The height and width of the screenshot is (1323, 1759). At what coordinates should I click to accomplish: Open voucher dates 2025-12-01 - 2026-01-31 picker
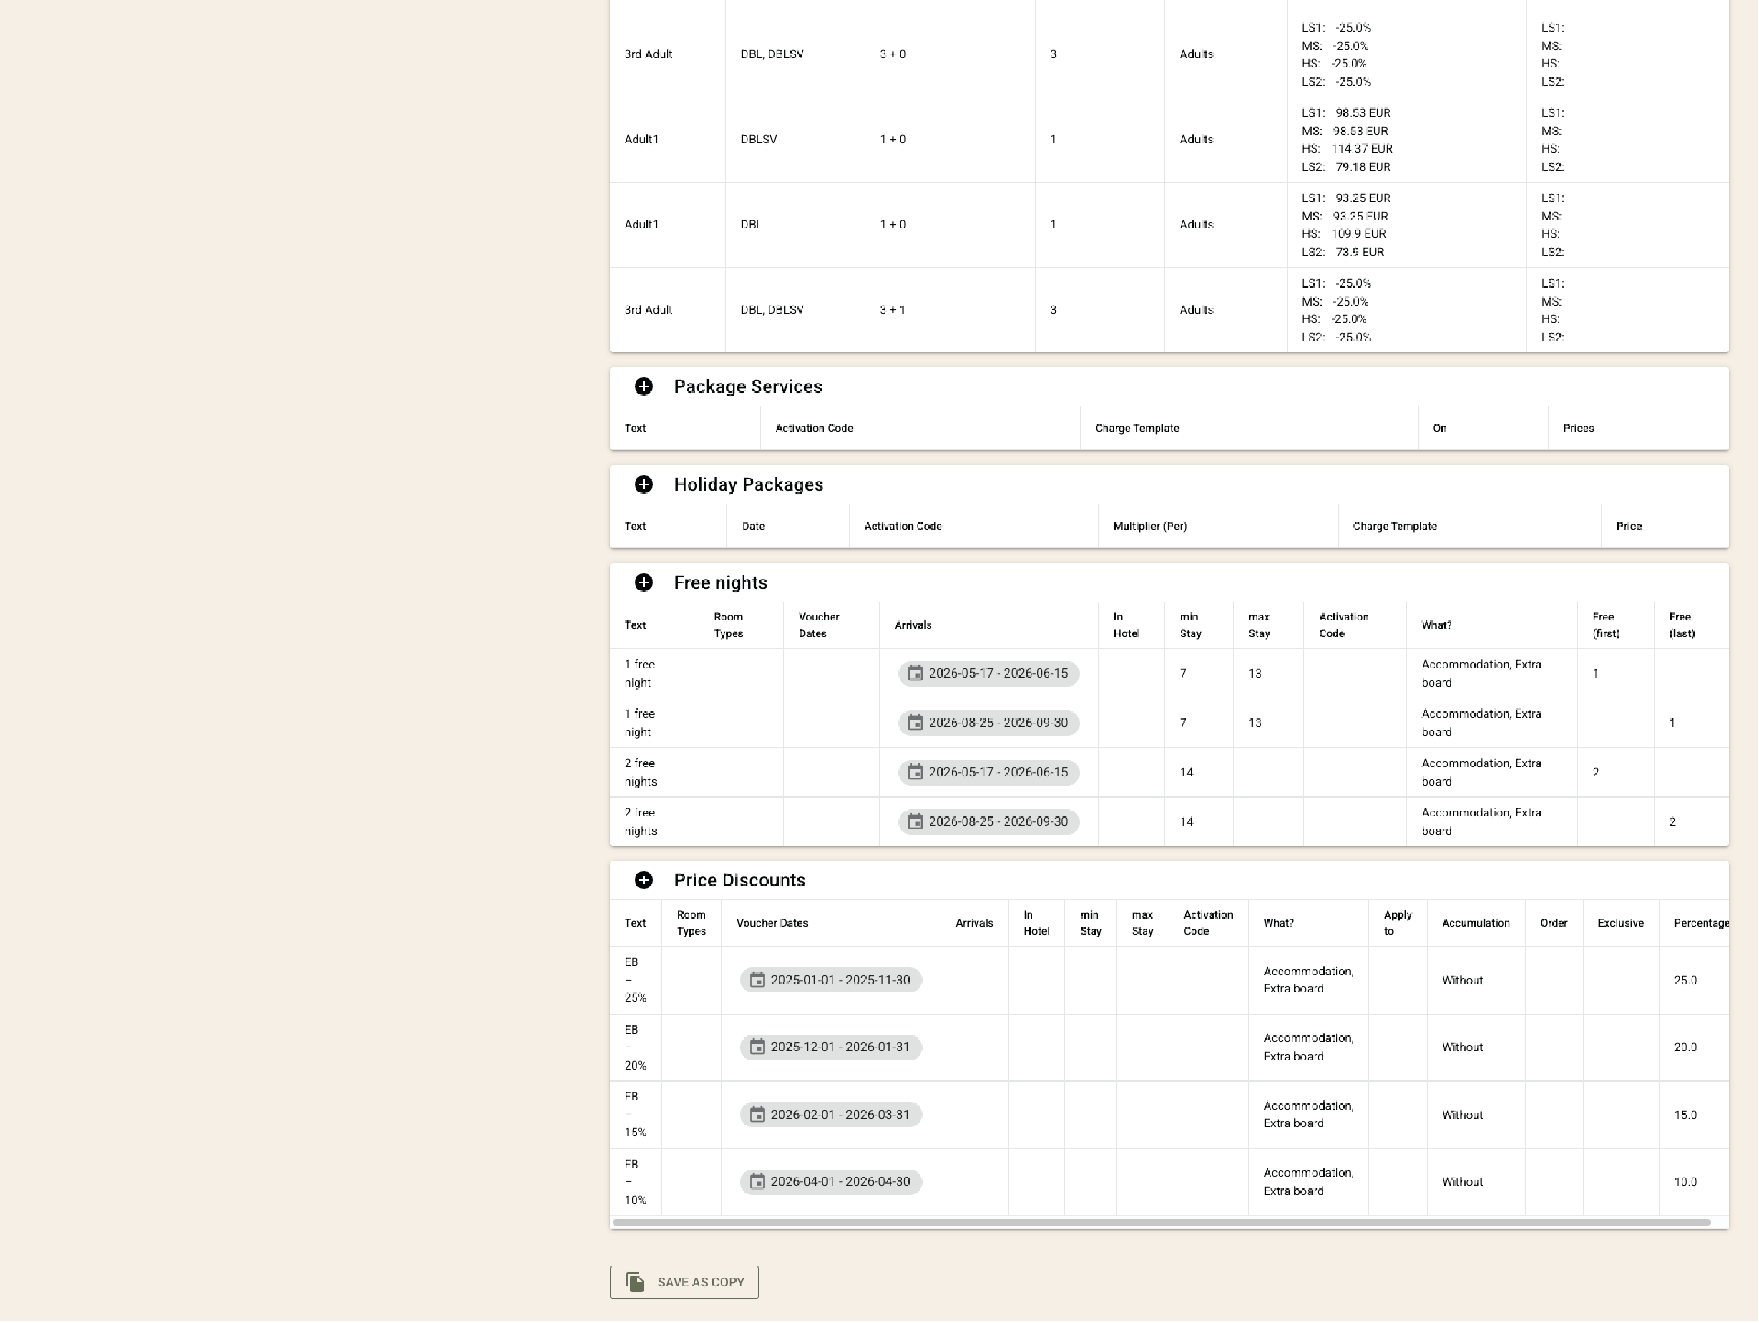coord(830,1047)
